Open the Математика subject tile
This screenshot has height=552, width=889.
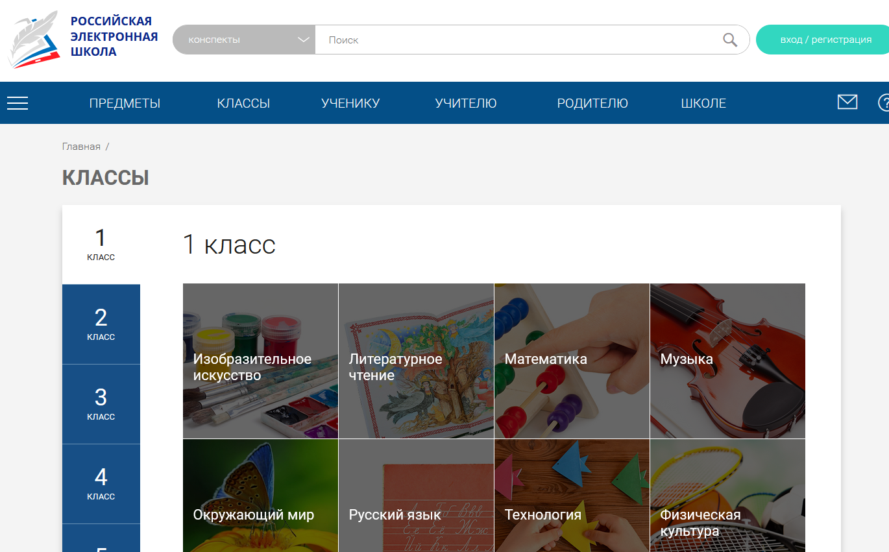(x=572, y=361)
